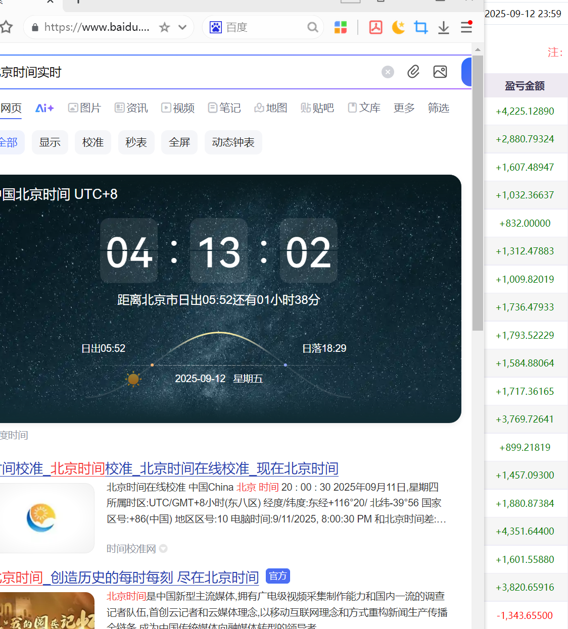The image size is (568, 629).
Task: Expand the 更多 options
Action: (404, 108)
